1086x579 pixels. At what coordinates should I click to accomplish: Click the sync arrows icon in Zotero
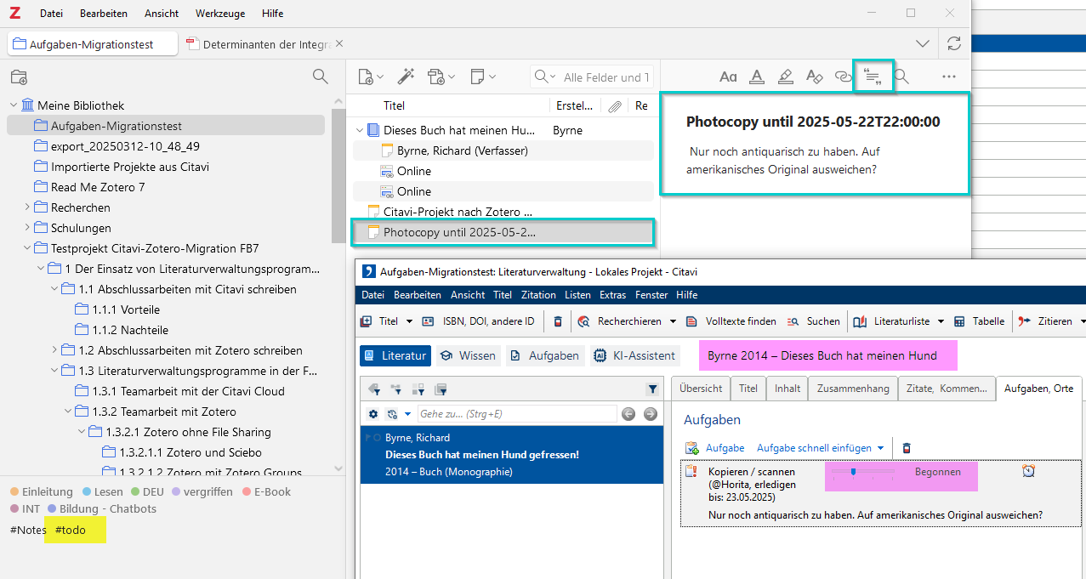point(954,43)
